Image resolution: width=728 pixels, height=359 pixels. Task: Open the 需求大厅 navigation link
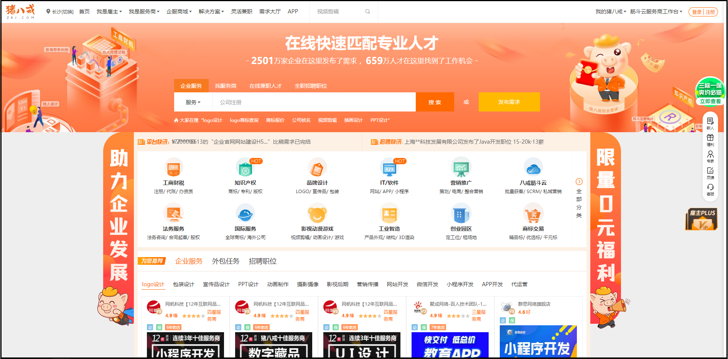click(x=270, y=11)
